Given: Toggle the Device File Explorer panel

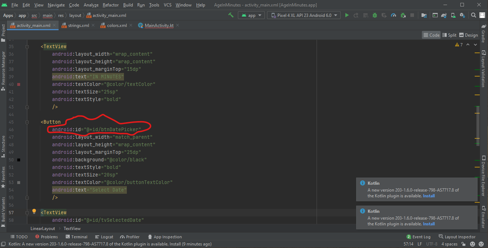Looking at the screenshot, I should point(483,175).
